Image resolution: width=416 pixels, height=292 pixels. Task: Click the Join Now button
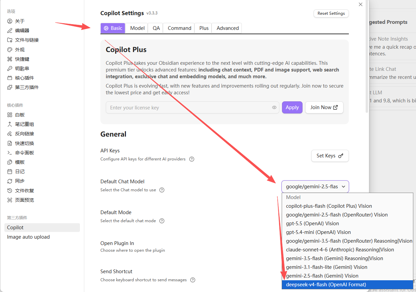tap(324, 107)
